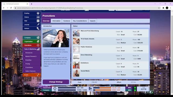Open the Journal section

(x=32, y=25)
